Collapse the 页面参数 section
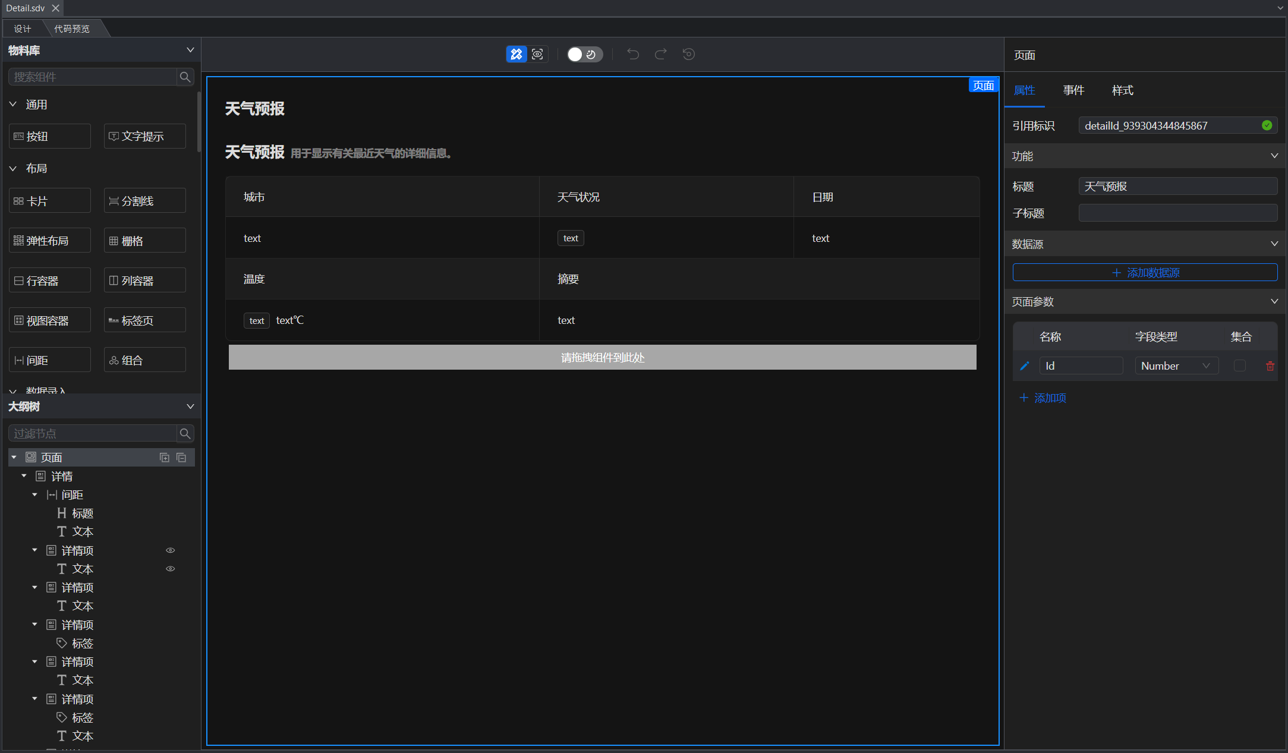Screen dimensions: 1288x753 click(x=1274, y=301)
